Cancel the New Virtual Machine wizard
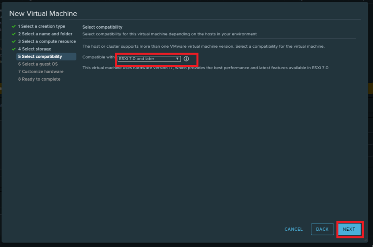This screenshot has height=247, width=373. tap(293, 229)
